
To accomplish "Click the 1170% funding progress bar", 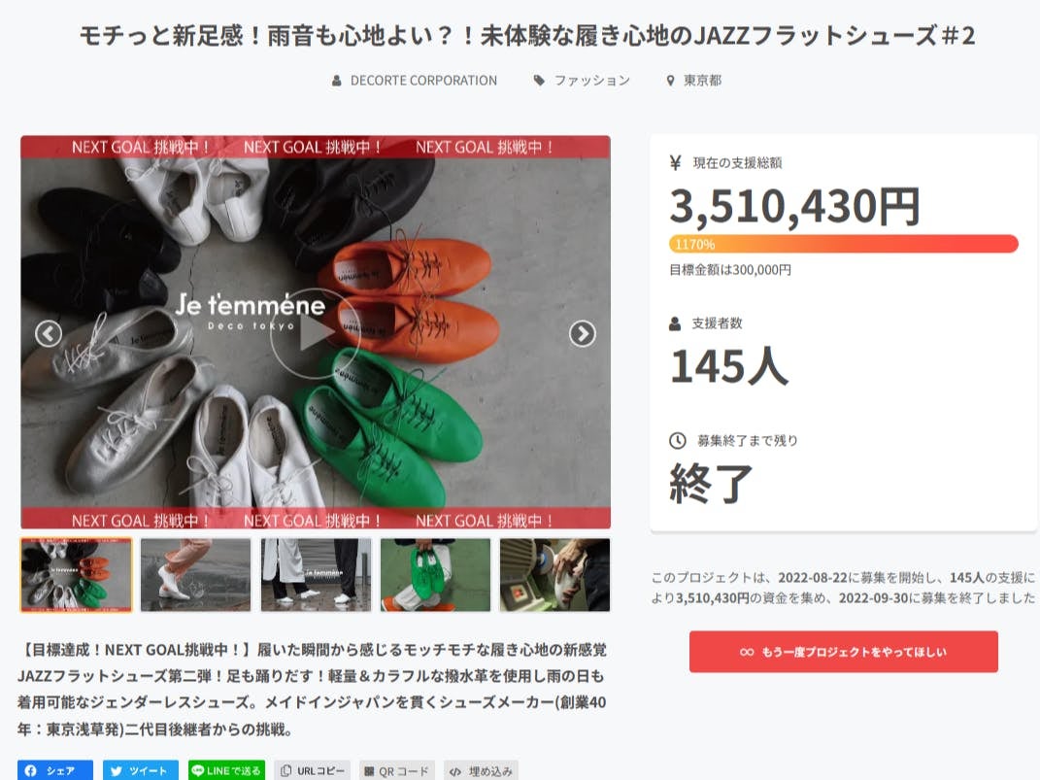I will click(844, 244).
